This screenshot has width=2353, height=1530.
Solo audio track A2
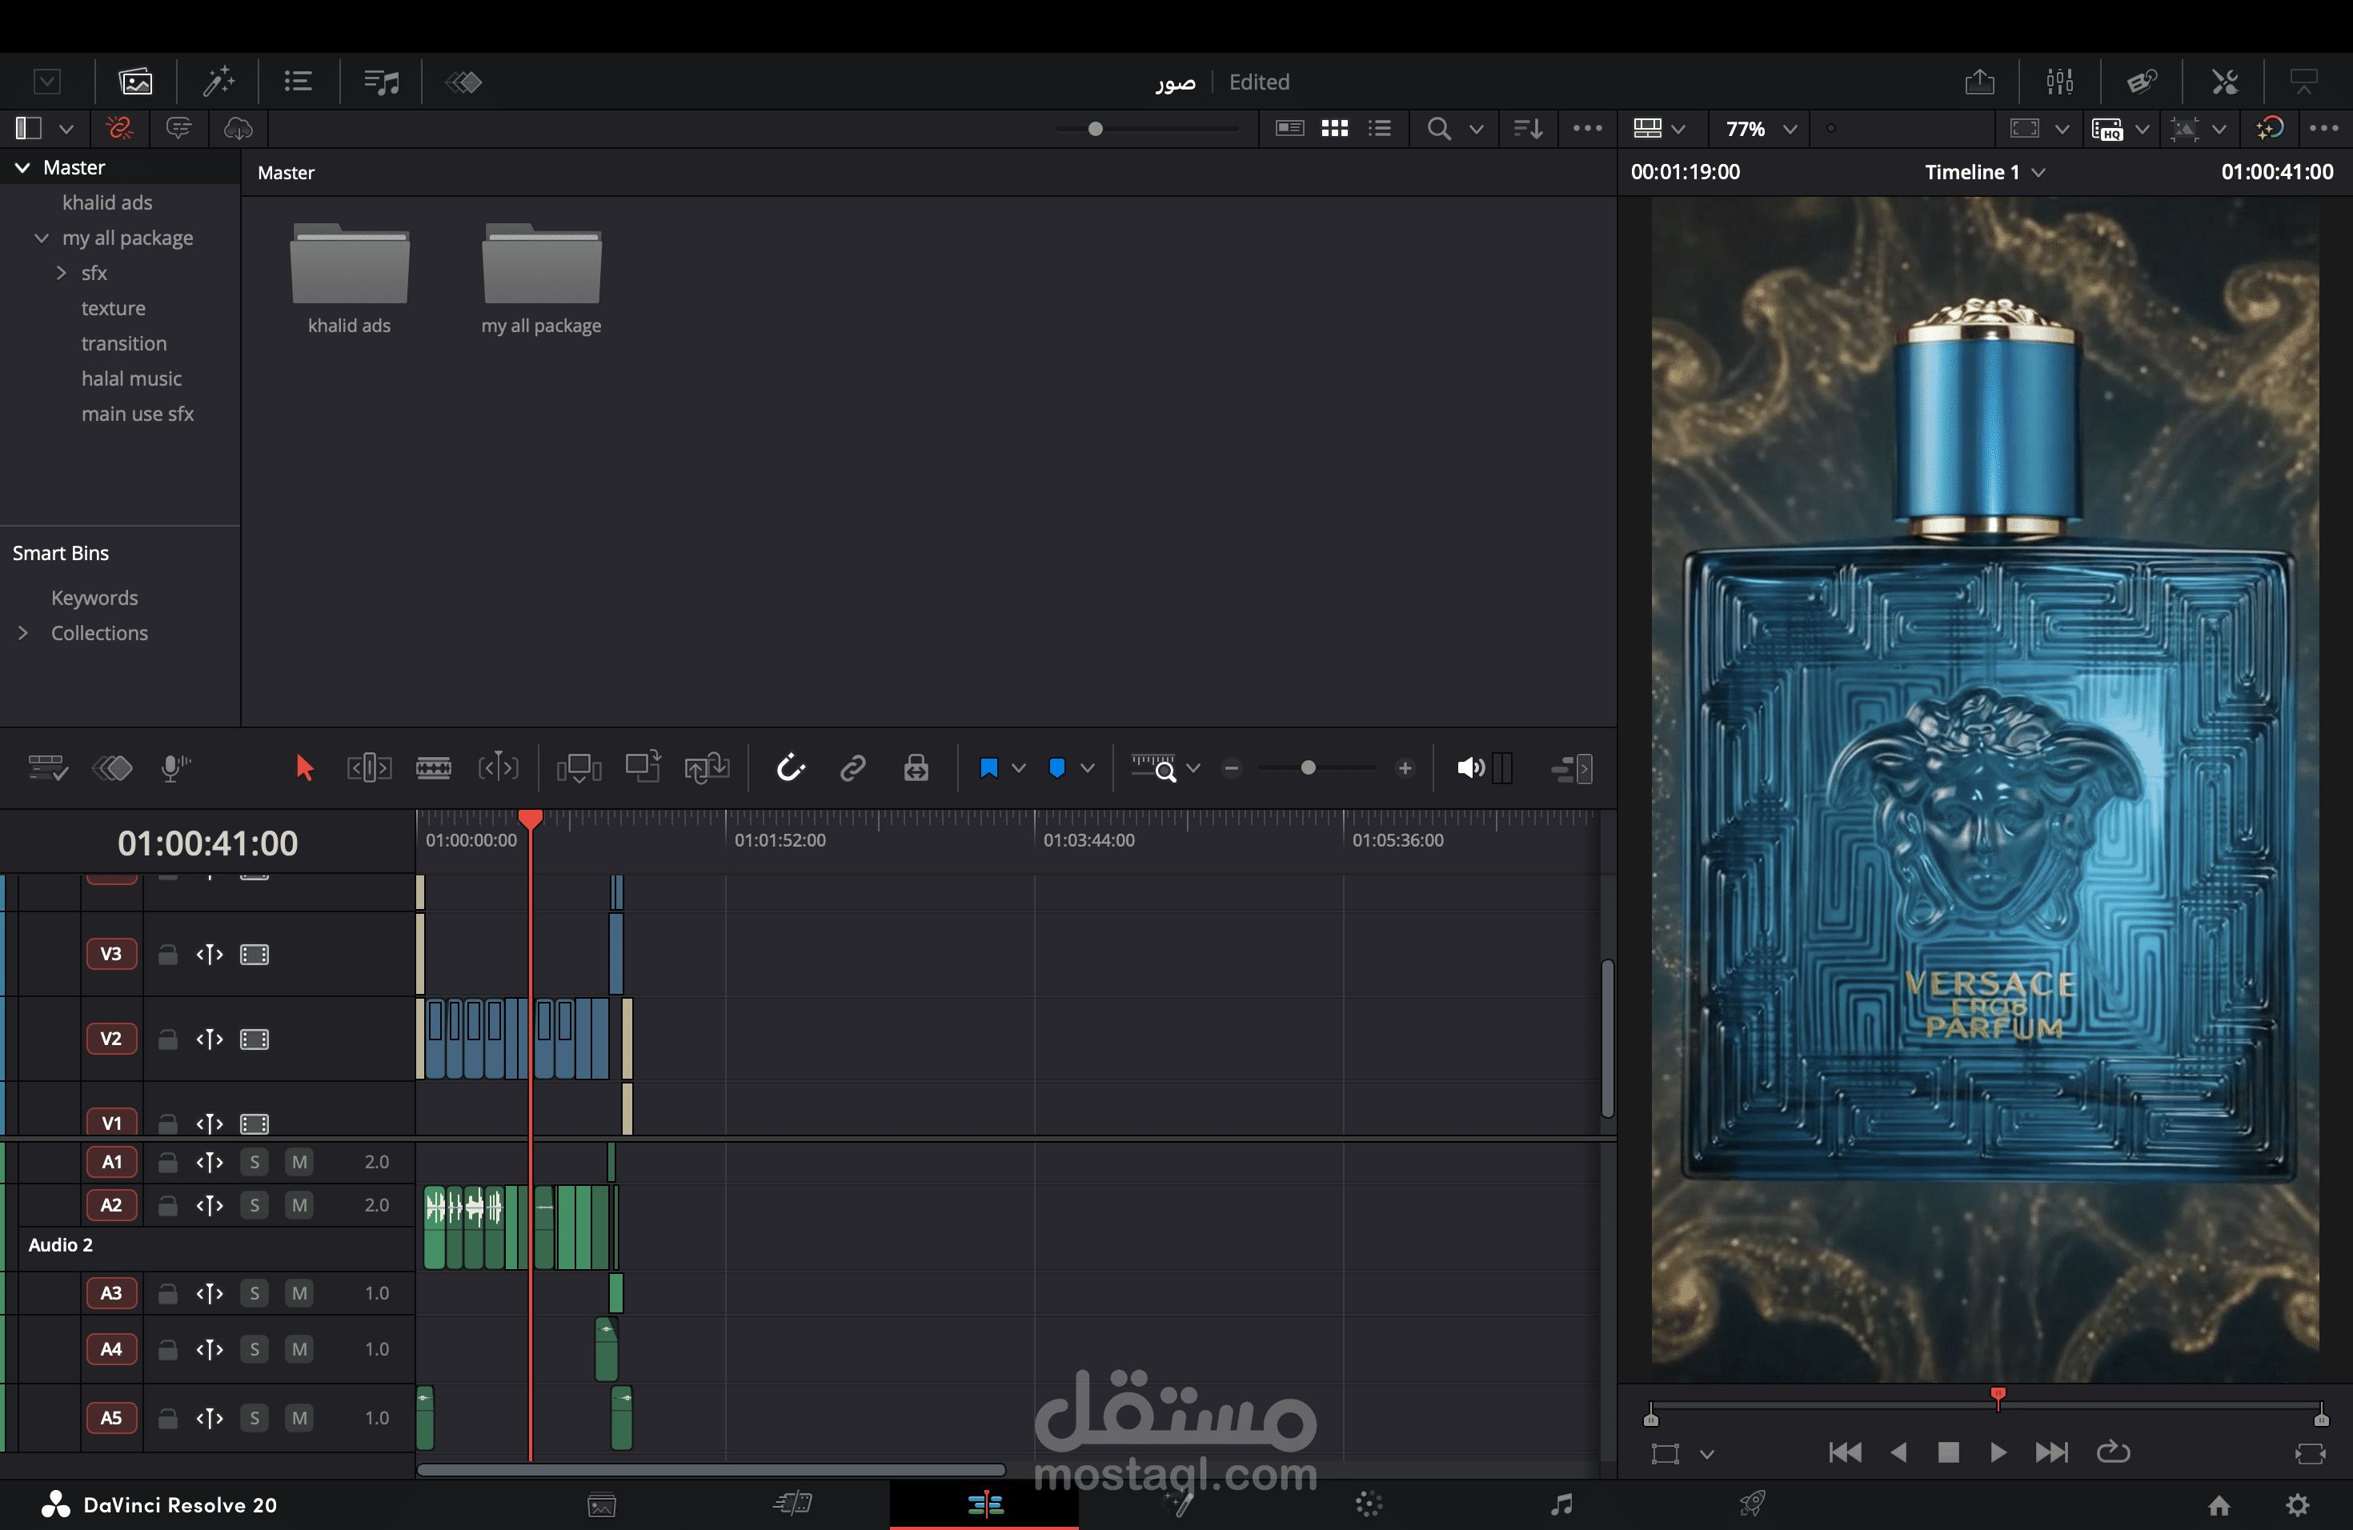pos(255,1205)
